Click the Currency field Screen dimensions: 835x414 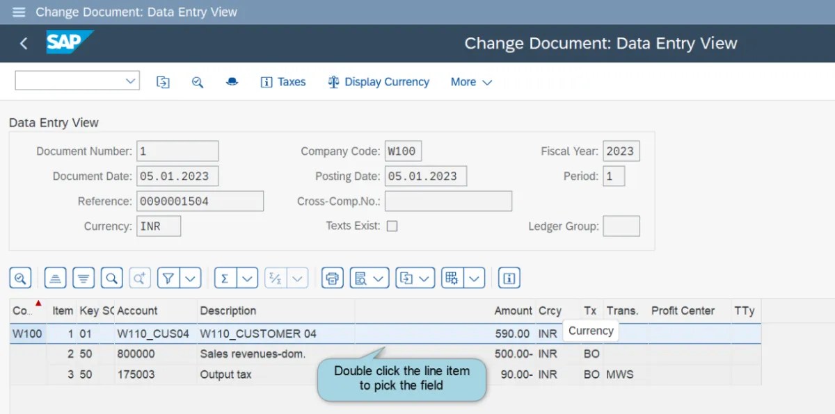[x=159, y=226]
